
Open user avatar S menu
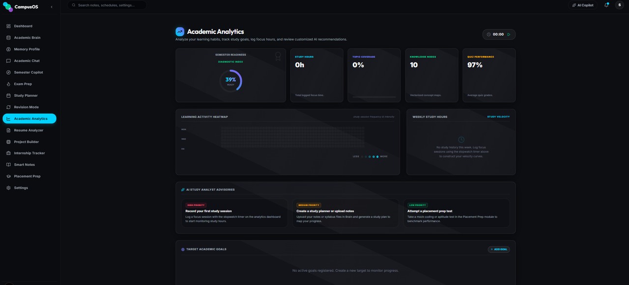(x=619, y=5)
